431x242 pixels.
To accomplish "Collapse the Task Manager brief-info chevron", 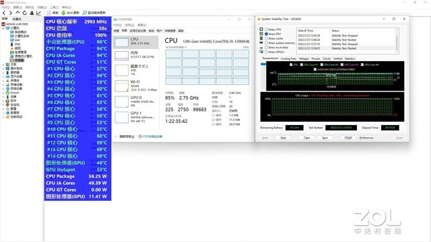I will [116, 136].
